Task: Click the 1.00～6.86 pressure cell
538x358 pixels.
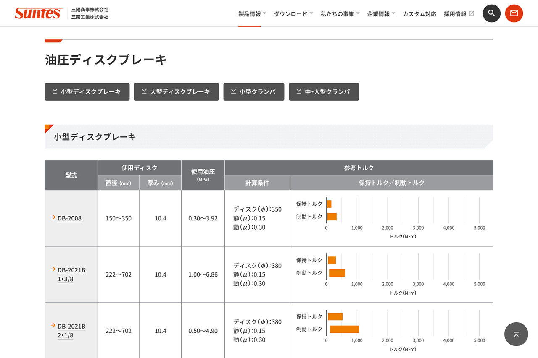Action: click(x=203, y=274)
